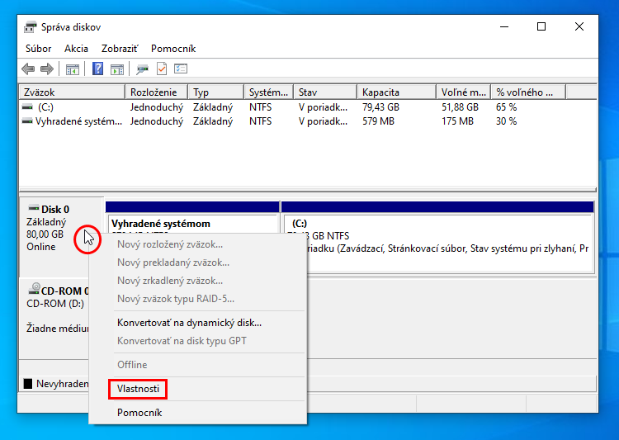Click the forward arrow toolbar icon
Screen dimensions: 619x440
[47, 69]
